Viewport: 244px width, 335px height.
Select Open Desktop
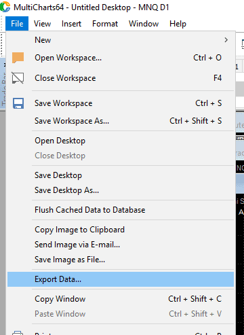coord(121,141)
